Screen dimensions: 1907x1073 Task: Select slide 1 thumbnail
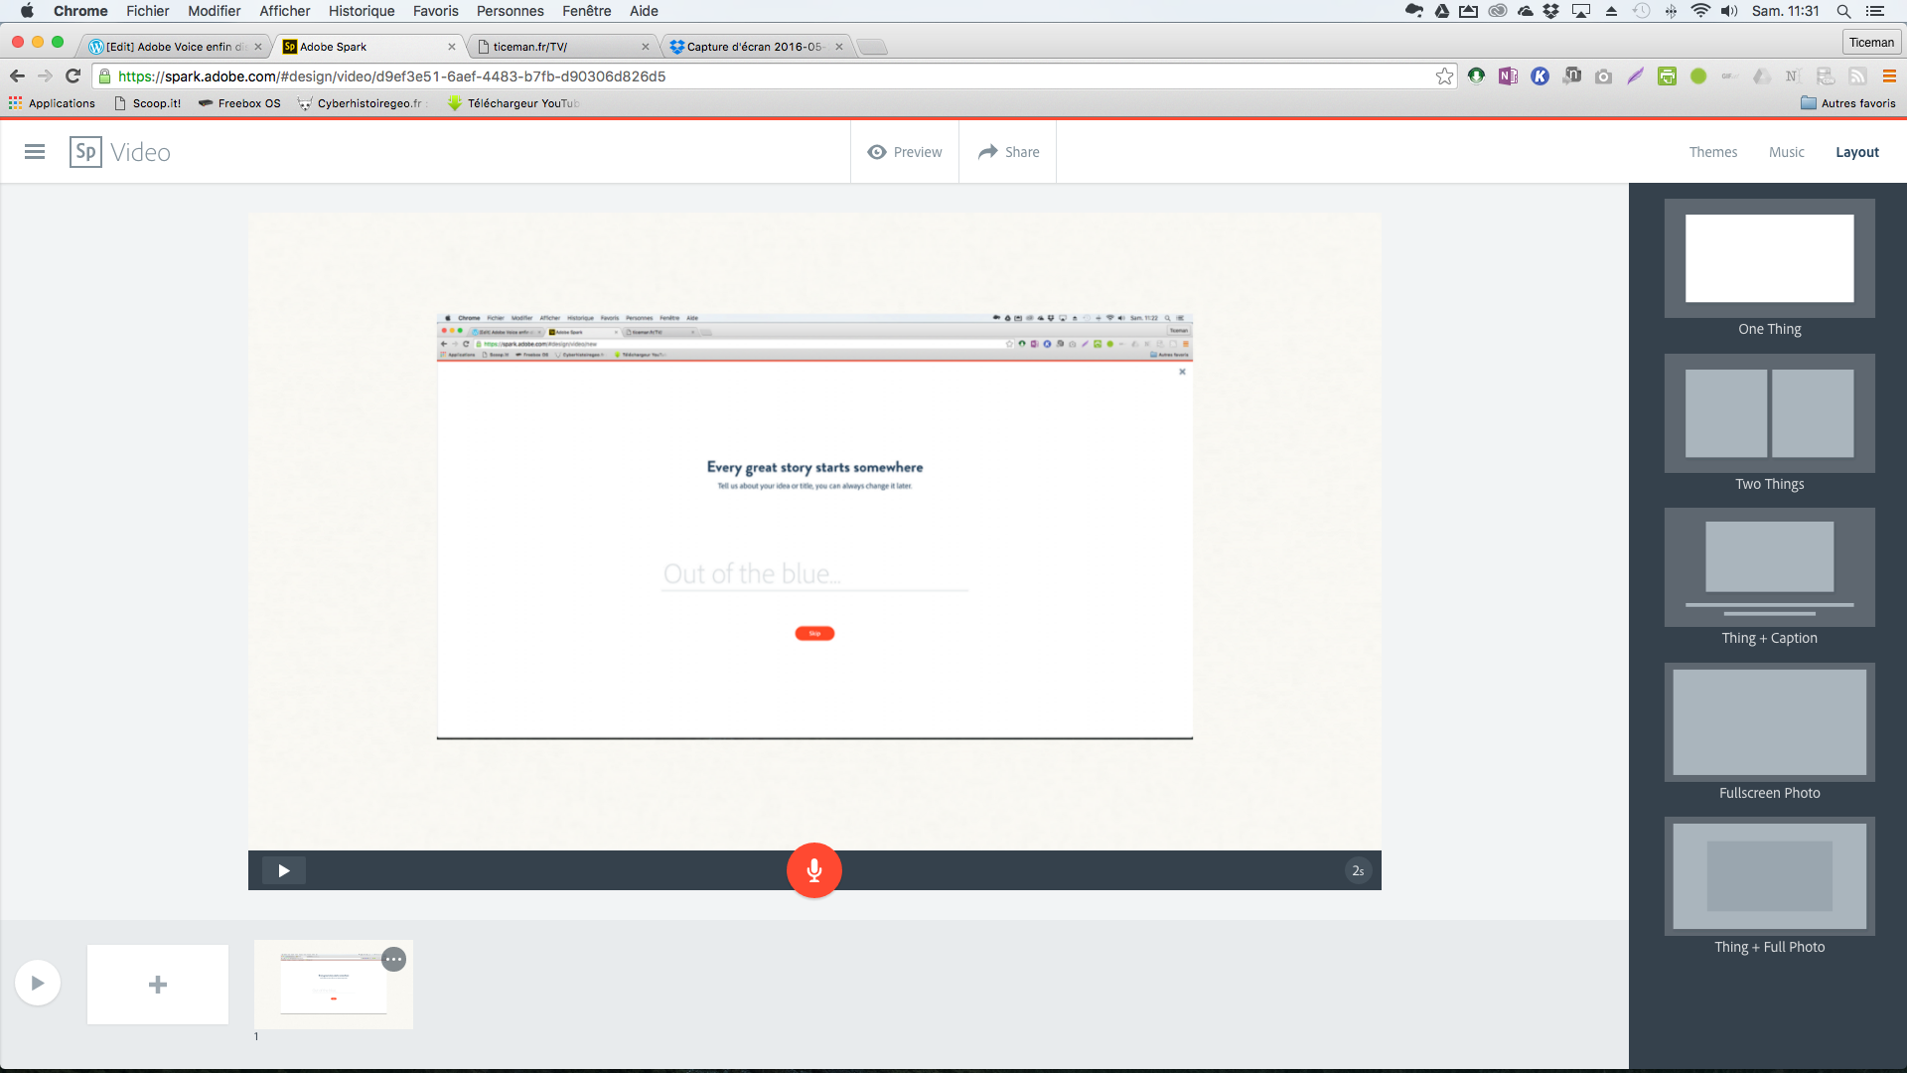pos(334,985)
